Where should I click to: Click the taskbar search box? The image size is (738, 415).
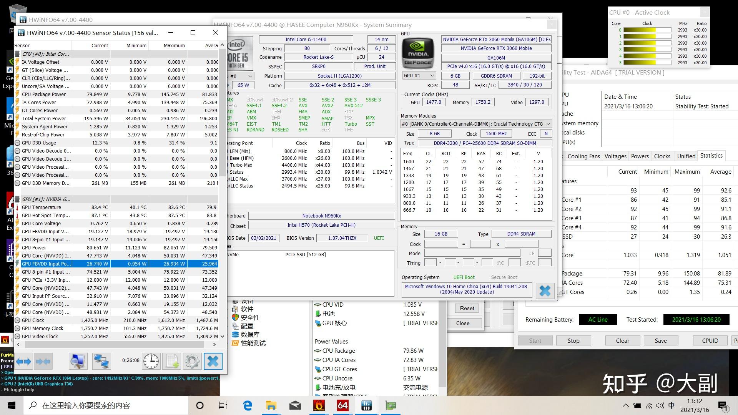[x=105, y=405]
